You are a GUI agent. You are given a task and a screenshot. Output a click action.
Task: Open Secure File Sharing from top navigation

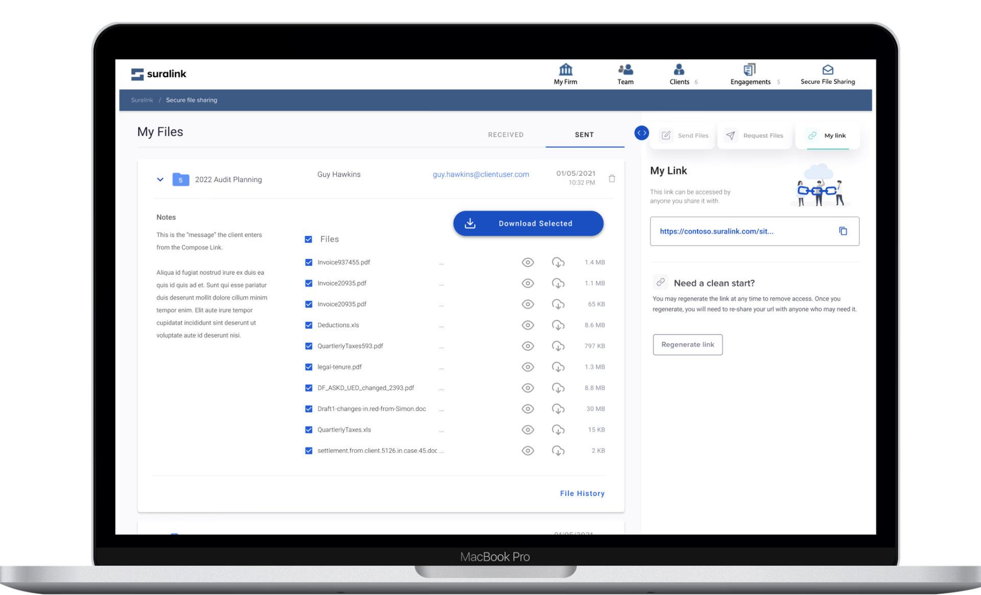[827, 74]
